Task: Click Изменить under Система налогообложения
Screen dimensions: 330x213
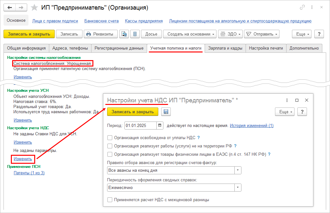Action: pyautogui.click(x=23, y=77)
